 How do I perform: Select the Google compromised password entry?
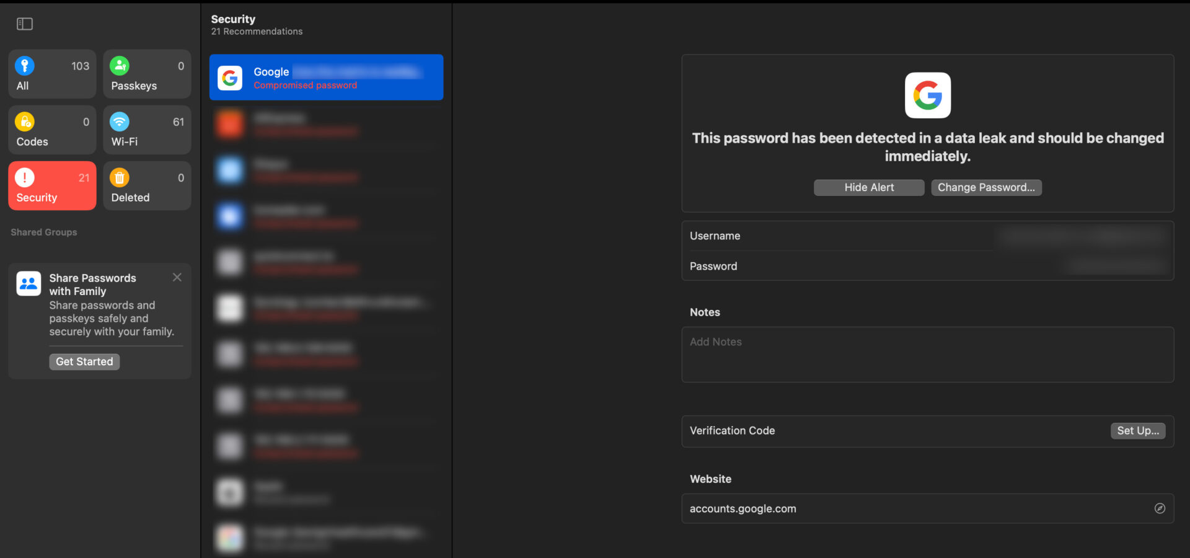click(327, 77)
